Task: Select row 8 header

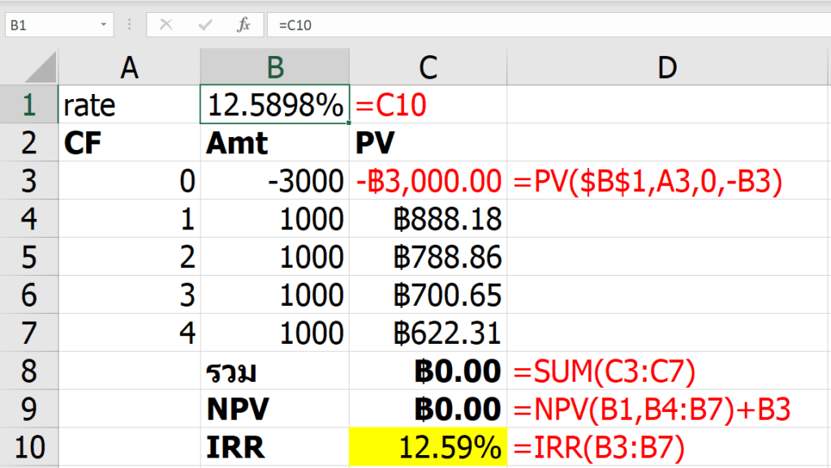Action: point(28,371)
